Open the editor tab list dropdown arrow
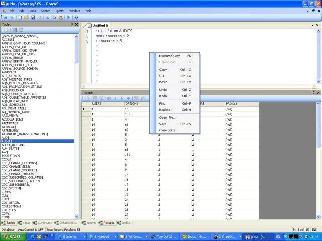Image resolution: width=322 pixels, height=241 pixels. click(x=312, y=25)
